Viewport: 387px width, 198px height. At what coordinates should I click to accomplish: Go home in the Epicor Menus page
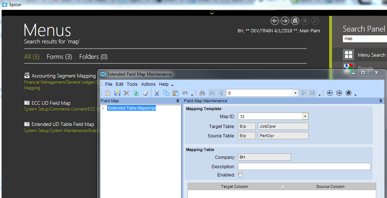click(x=295, y=21)
